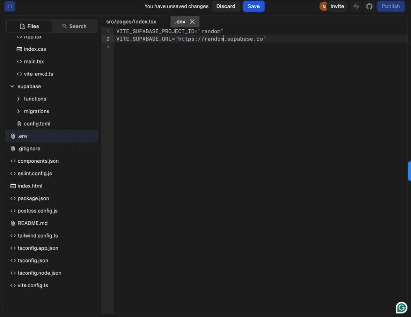Click the Discard button
The image size is (411, 317).
tap(226, 6)
